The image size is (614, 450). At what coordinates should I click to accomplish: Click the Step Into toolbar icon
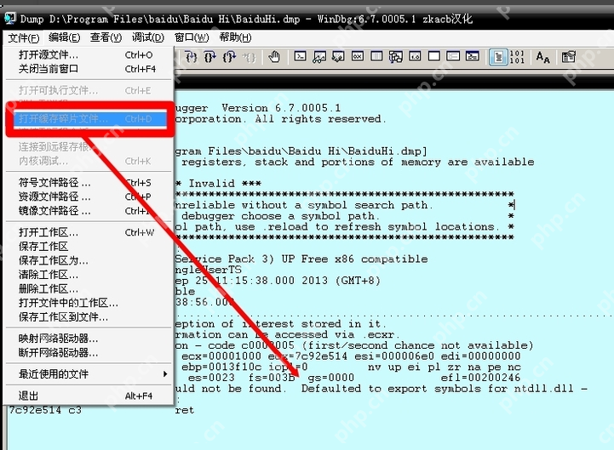point(191,57)
